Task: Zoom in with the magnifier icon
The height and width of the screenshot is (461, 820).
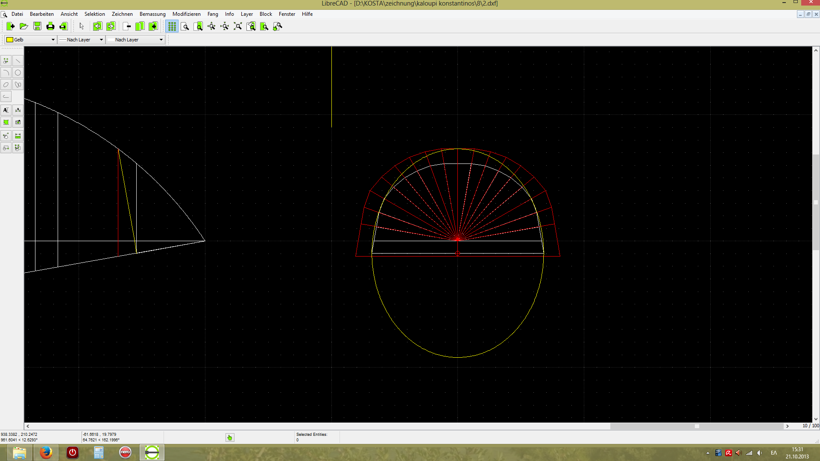Action: pyautogui.click(x=211, y=26)
